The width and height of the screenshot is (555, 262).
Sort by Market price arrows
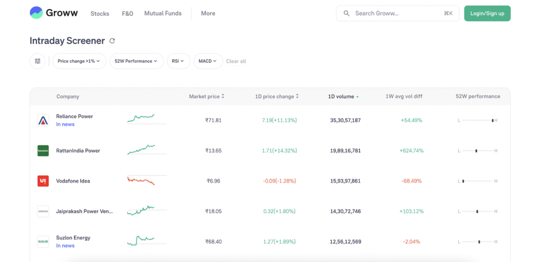[x=223, y=96]
